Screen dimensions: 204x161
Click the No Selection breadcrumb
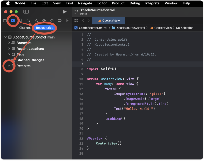point(185,28)
